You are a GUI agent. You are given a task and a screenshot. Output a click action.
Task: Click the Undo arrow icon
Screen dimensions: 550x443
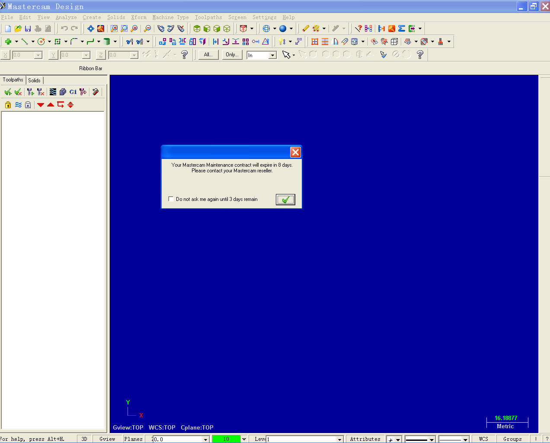click(x=64, y=29)
